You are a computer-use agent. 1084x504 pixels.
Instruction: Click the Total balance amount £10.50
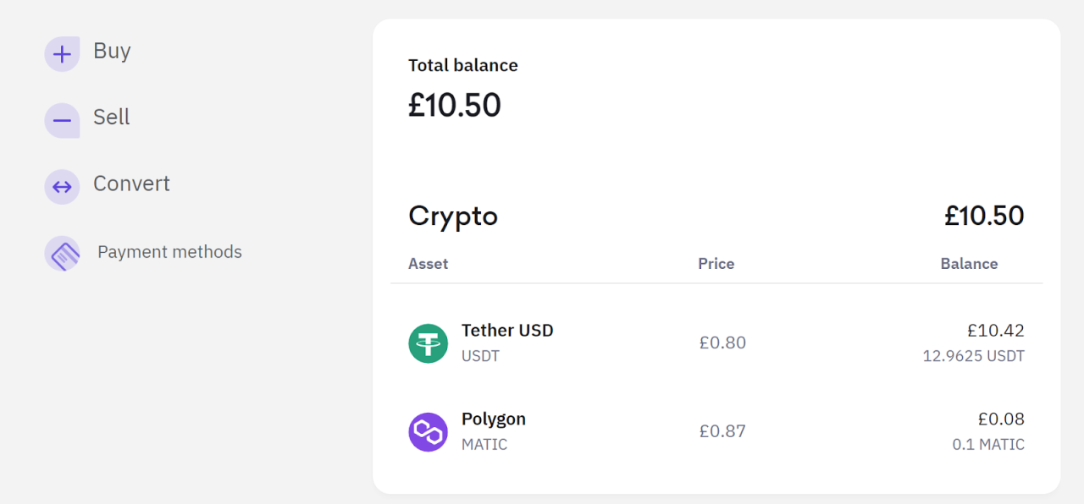455,104
